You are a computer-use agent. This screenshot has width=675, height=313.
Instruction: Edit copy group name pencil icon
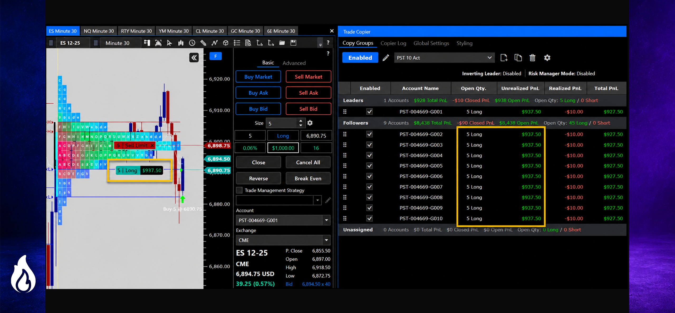click(386, 58)
